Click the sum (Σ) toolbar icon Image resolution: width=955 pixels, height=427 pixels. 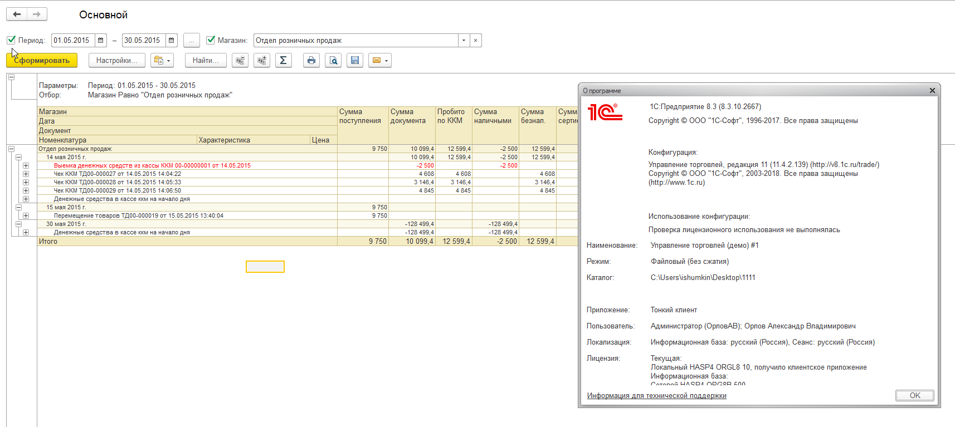click(x=283, y=60)
